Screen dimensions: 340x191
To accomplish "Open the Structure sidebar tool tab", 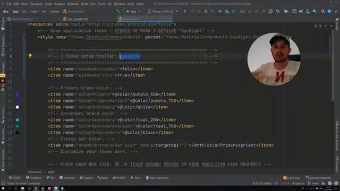I will coord(3,115).
